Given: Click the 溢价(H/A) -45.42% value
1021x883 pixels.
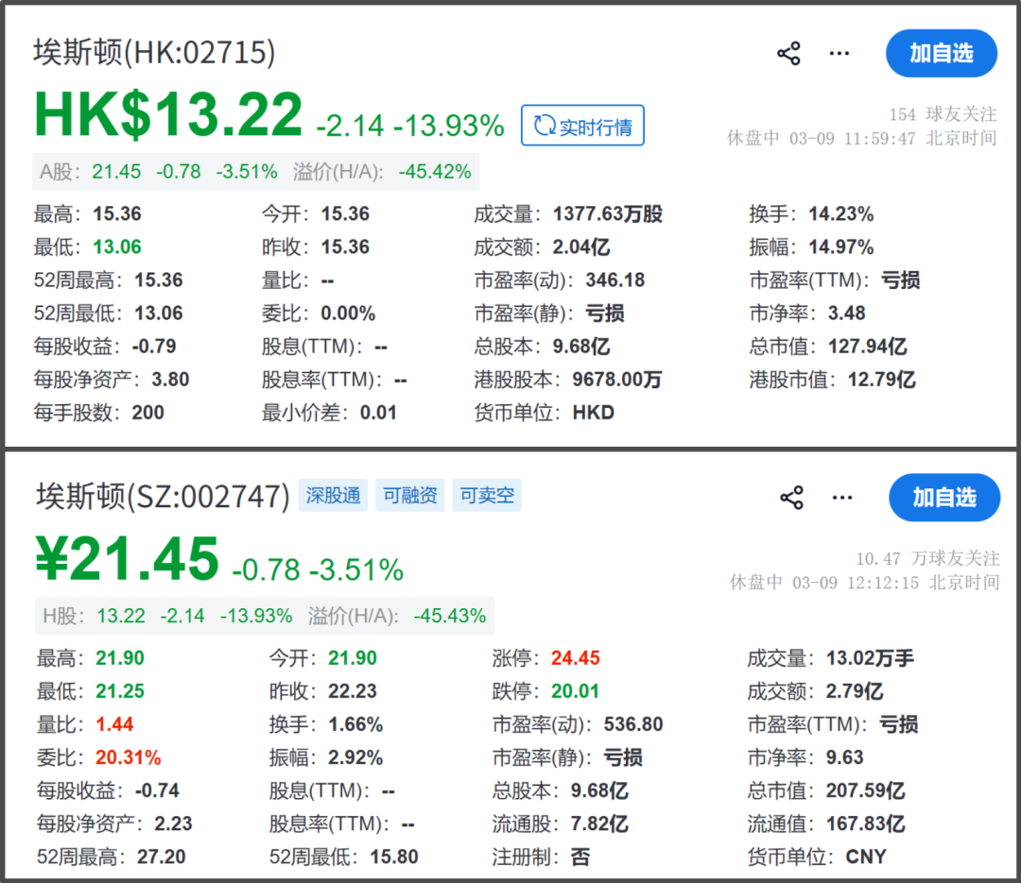Looking at the screenshot, I should pos(434,172).
